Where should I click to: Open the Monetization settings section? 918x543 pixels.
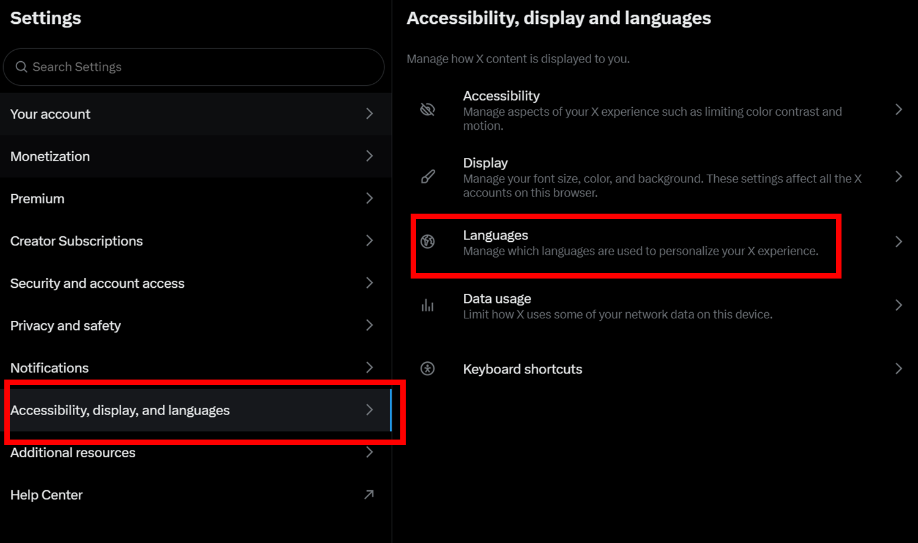tap(196, 156)
